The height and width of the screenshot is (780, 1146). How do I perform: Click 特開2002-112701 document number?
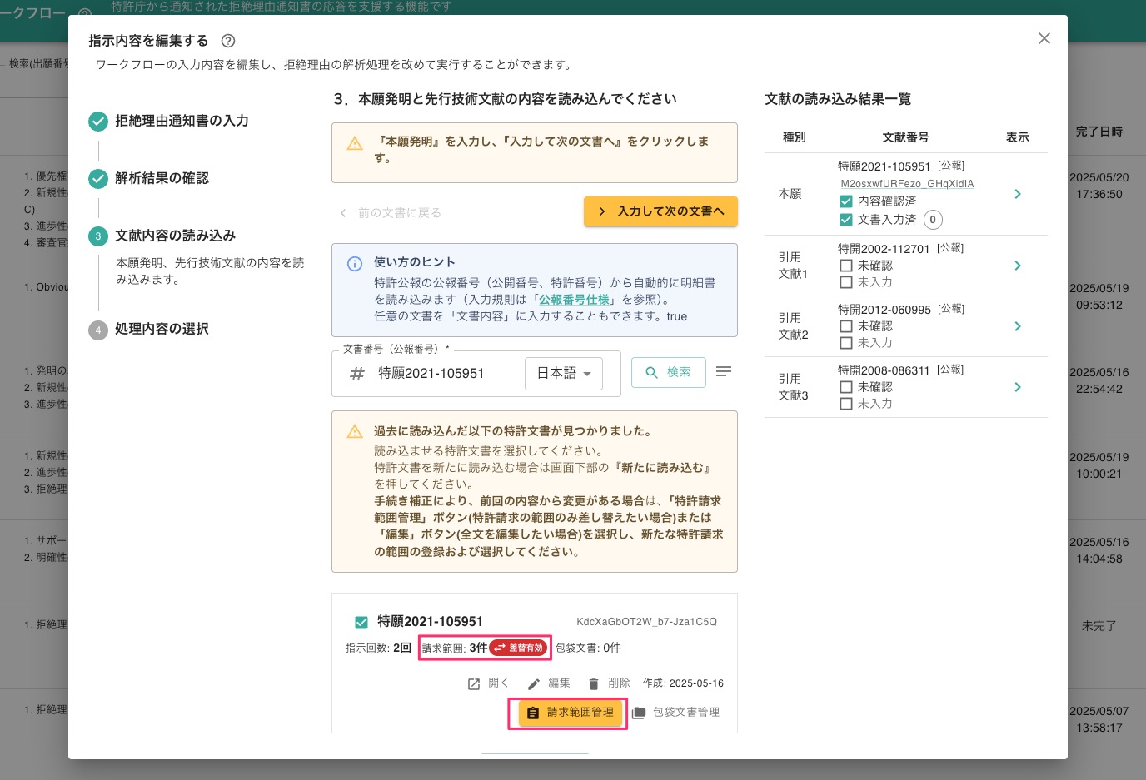[884, 249]
